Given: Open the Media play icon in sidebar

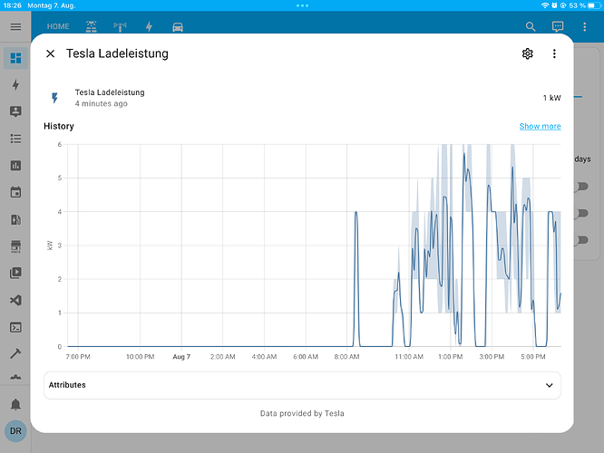Looking at the screenshot, I should 15,273.
